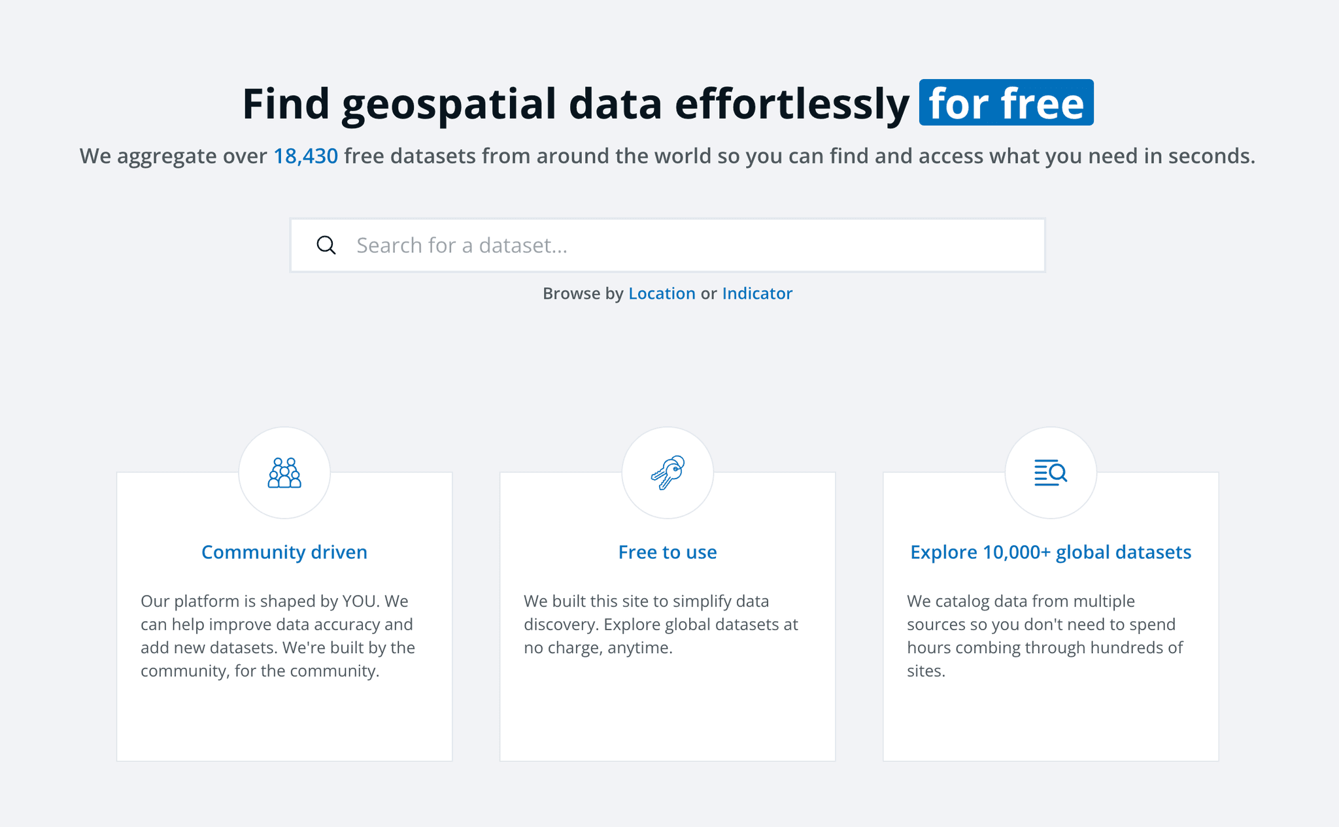Select the Free to use card
Image resolution: width=1339 pixels, height=827 pixels.
point(667,615)
